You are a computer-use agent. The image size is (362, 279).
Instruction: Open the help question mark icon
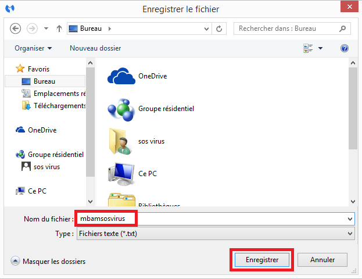[x=345, y=48]
